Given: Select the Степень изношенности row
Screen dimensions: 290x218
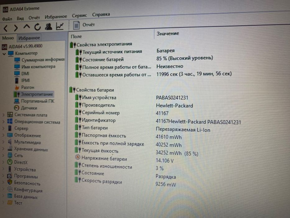Looking at the screenshot, I should (119, 167).
